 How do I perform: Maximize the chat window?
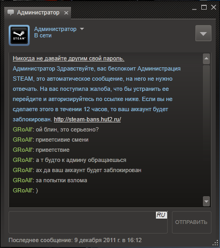point(204,7)
